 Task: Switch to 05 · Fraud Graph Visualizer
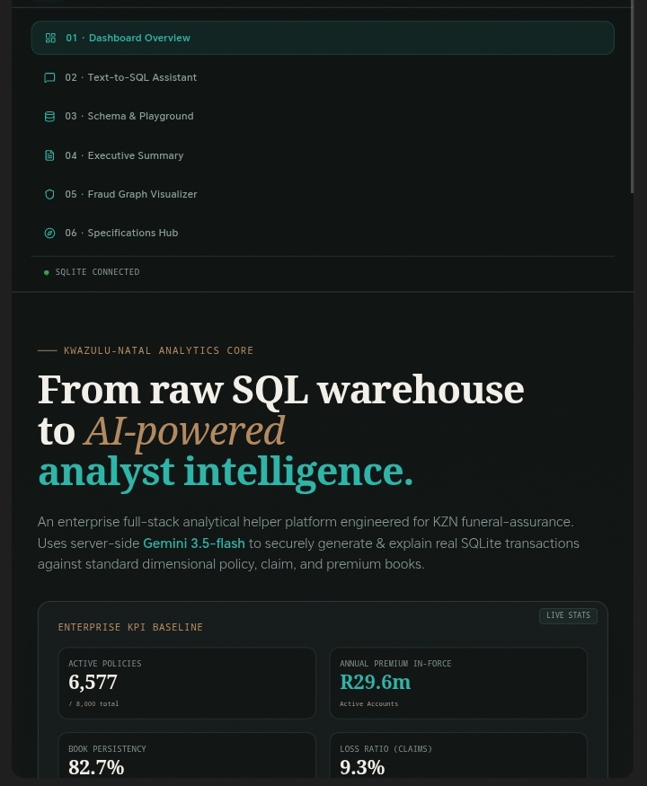pyautogui.click(x=323, y=194)
